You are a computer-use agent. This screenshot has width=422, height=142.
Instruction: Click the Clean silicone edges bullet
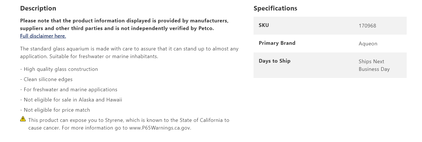pos(46,79)
